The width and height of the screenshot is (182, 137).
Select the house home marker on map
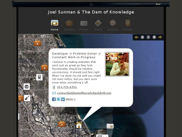point(79,125)
